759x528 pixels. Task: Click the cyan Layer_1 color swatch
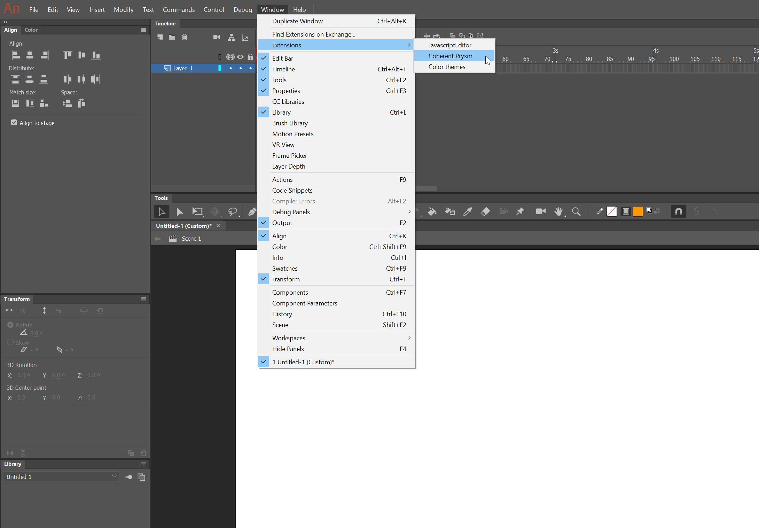220,68
